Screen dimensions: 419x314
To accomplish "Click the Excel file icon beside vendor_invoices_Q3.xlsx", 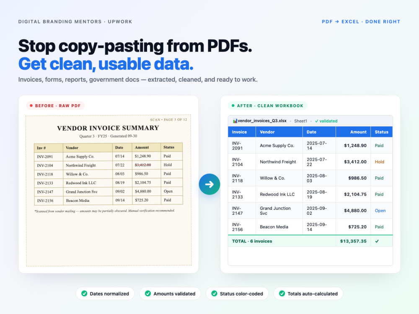I will [x=235, y=121].
